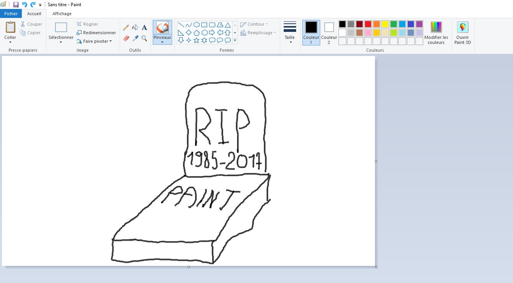Choose the Oval shape
Screen dimensions: 513x283
click(x=197, y=25)
